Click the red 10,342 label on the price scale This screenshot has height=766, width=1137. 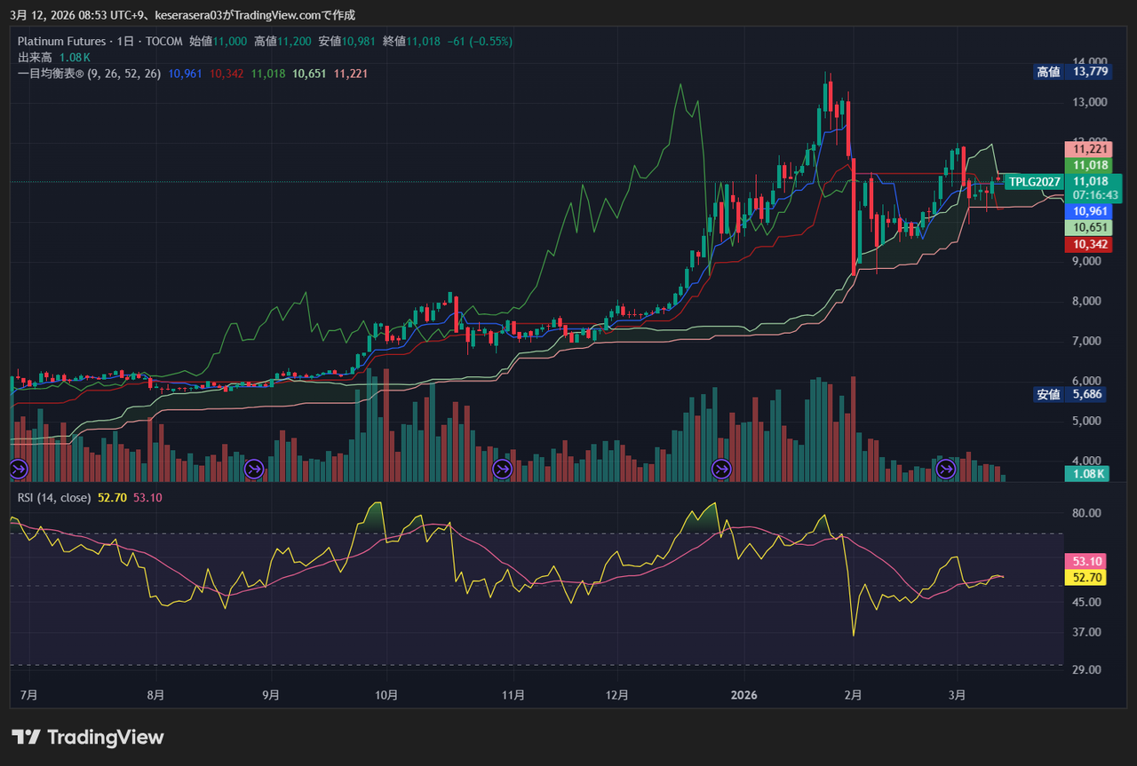click(x=1089, y=244)
